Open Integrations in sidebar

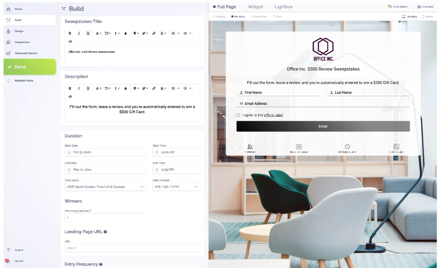(x=30, y=42)
